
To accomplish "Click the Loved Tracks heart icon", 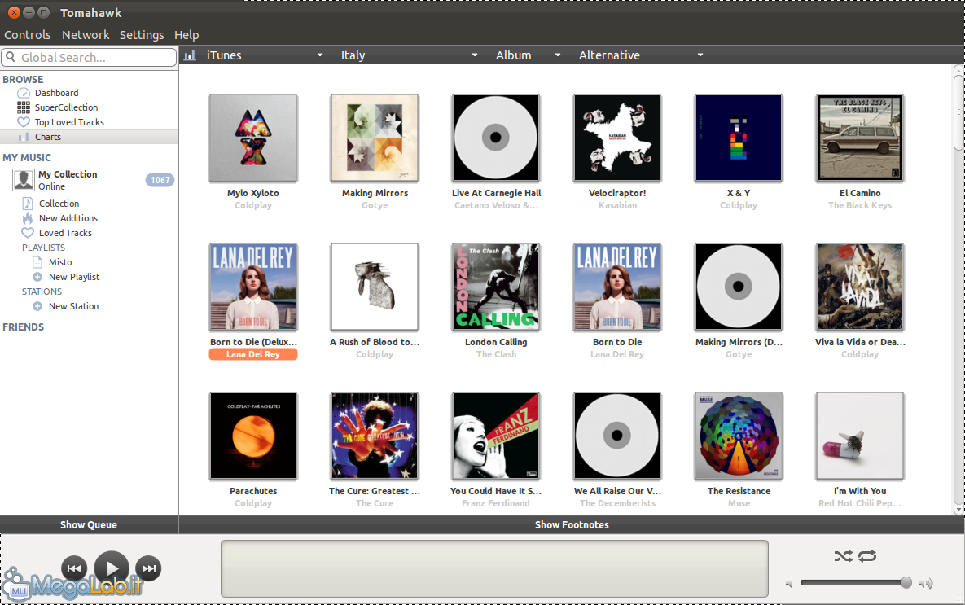I will (x=28, y=233).
